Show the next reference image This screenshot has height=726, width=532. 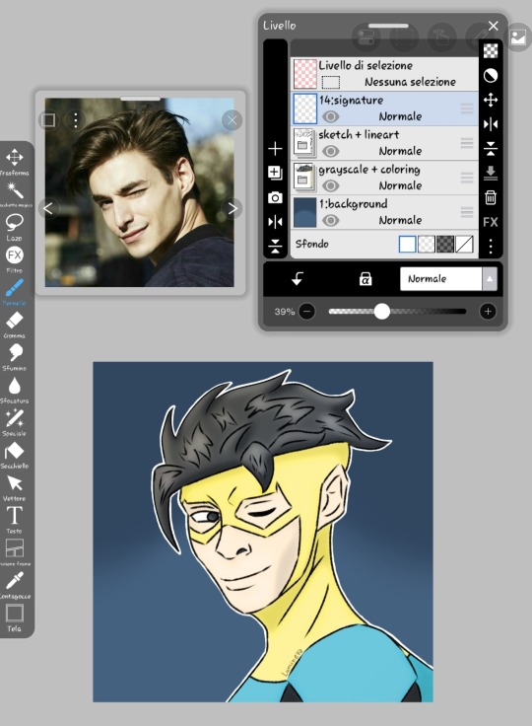(x=233, y=208)
